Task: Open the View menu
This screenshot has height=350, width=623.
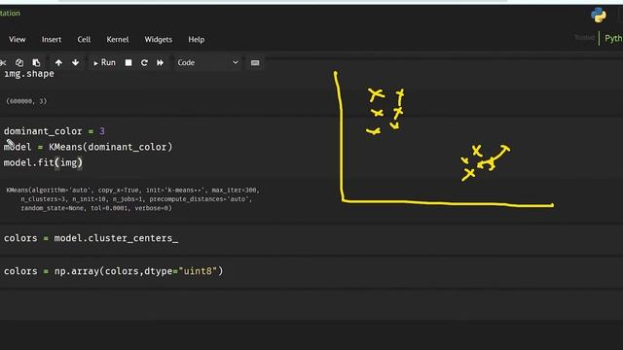Action: pos(18,39)
